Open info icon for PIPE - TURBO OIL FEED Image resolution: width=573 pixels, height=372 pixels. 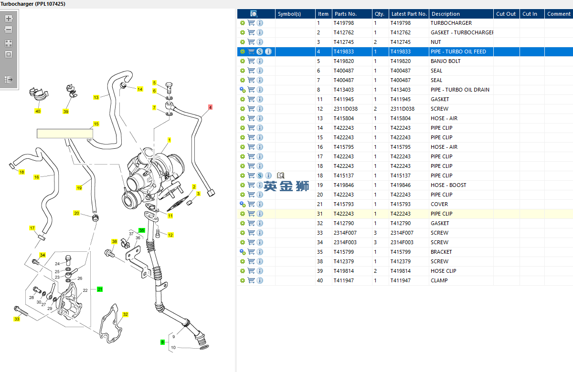(x=268, y=52)
